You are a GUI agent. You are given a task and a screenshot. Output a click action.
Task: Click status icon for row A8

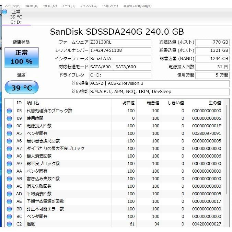click(9, 156)
